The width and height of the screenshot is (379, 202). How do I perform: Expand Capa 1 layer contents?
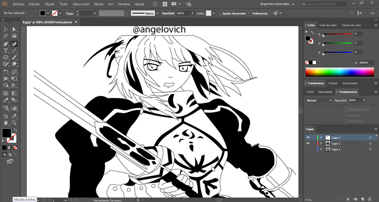(321, 149)
